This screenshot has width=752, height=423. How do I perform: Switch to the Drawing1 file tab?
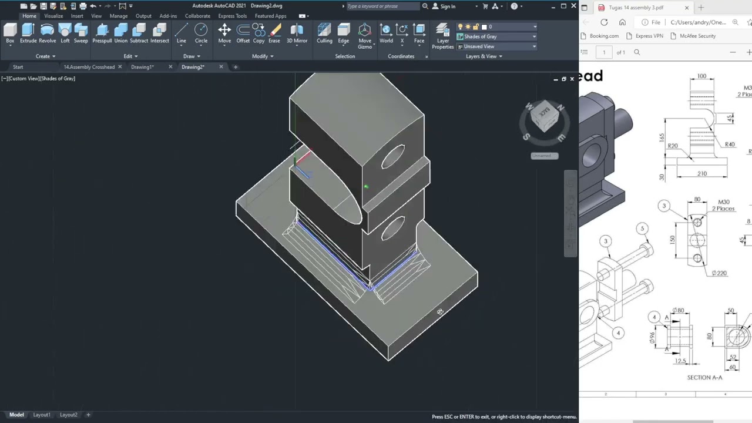click(142, 67)
